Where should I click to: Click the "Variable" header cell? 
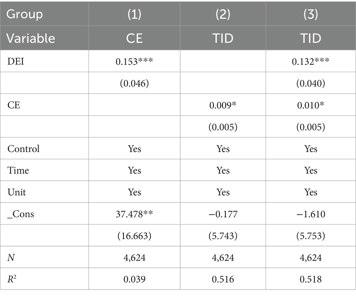tap(31, 38)
